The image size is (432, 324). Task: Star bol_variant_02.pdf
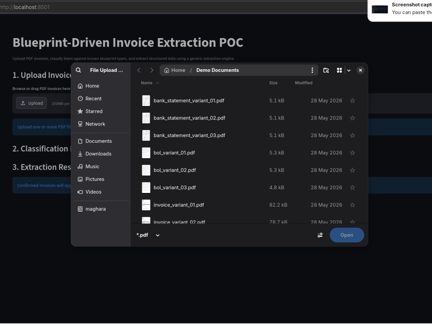353,170
